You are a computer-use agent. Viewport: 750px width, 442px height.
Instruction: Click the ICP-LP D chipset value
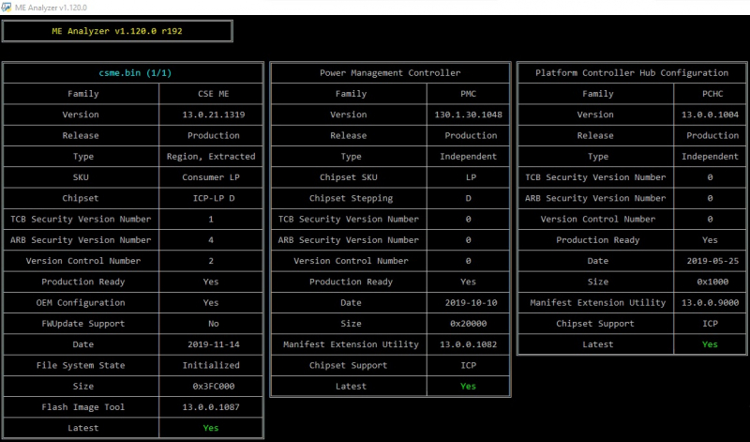pyautogui.click(x=214, y=198)
